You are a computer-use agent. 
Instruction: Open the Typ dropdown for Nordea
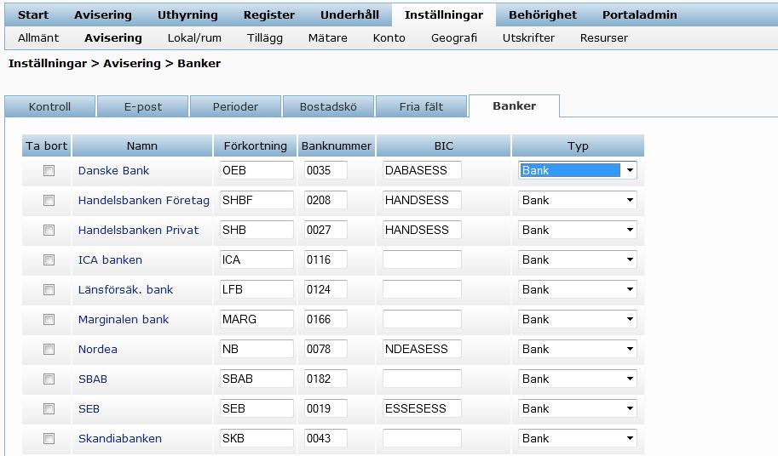click(578, 349)
